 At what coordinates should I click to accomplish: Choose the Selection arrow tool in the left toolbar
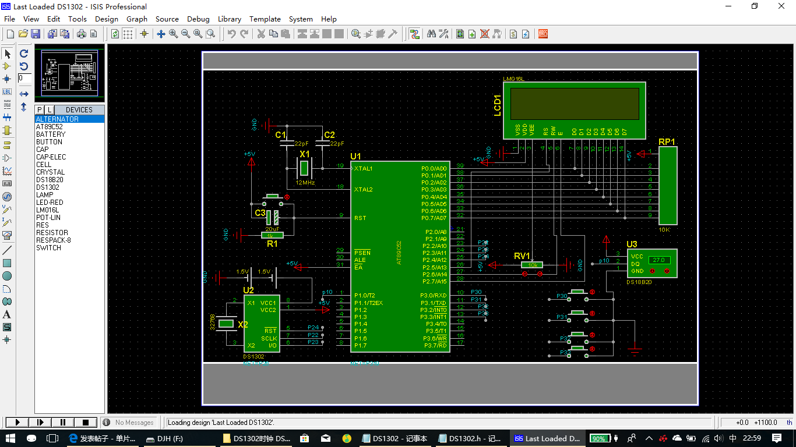(x=8, y=54)
